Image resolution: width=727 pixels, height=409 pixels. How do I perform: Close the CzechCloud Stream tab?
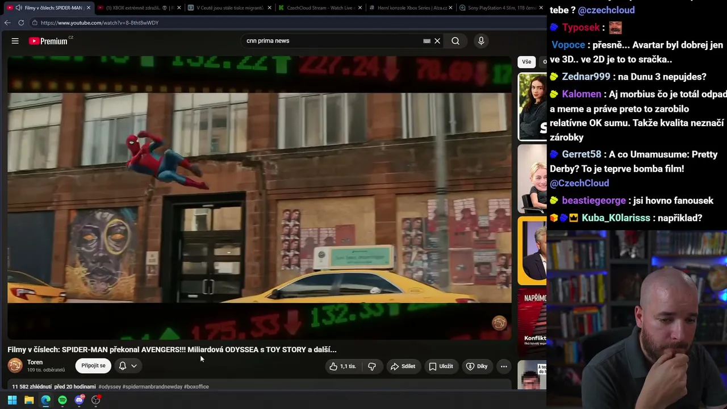tap(360, 8)
